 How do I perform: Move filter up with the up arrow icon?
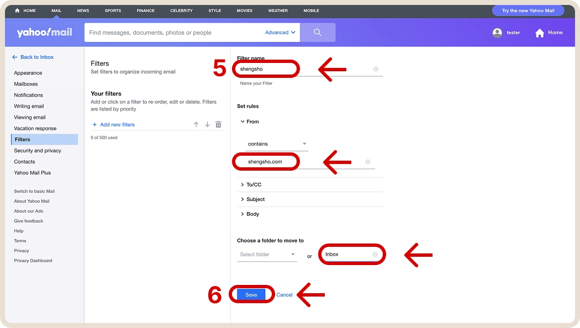click(x=196, y=124)
